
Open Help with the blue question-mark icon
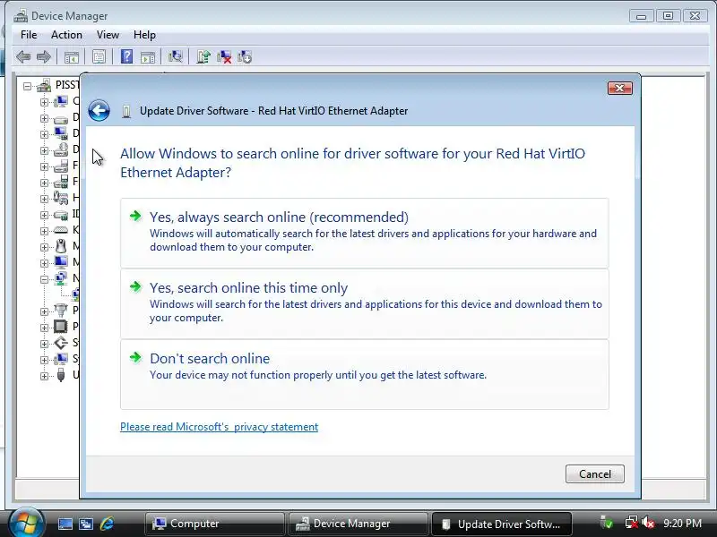pos(126,56)
